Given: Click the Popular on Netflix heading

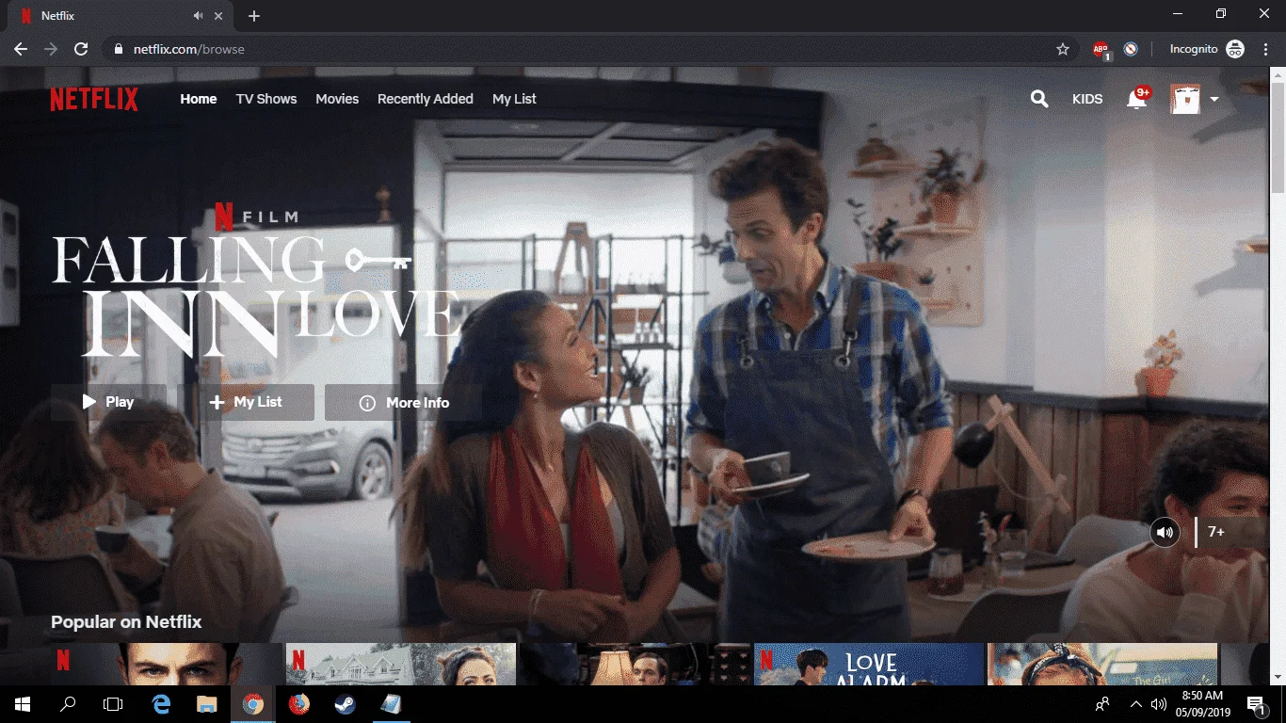Looking at the screenshot, I should (126, 621).
